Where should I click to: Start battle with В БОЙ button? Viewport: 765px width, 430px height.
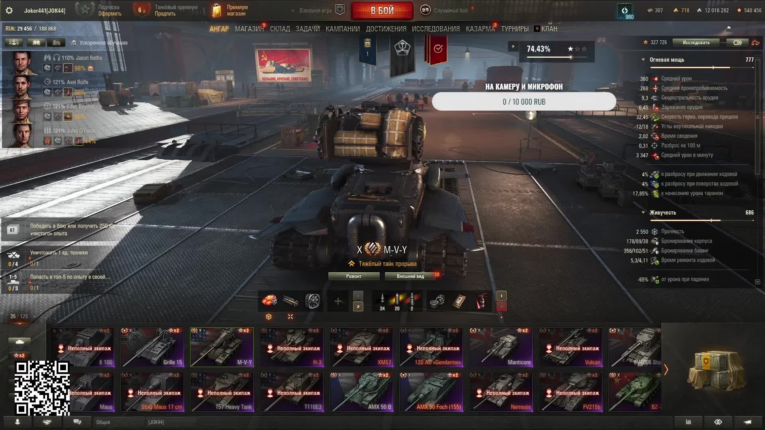pyautogui.click(x=382, y=11)
